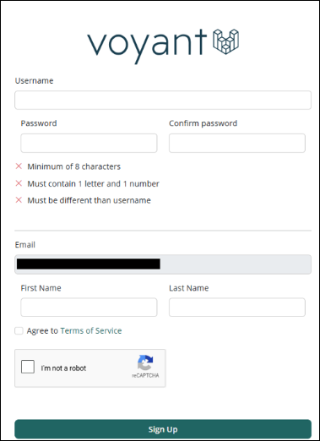
Task: Select the Password input field
Action: (x=89, y=143)
